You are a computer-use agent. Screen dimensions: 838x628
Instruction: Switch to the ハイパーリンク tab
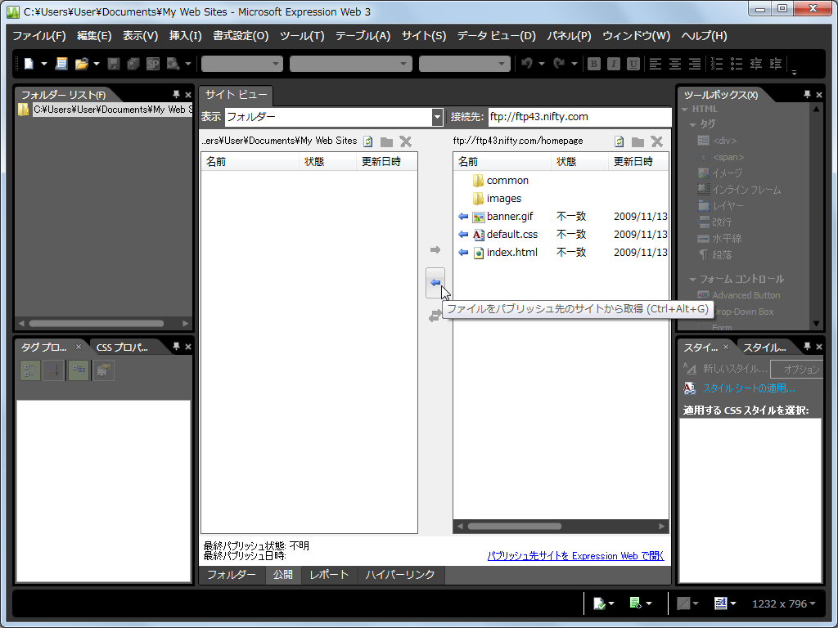(x=400, y=575)
